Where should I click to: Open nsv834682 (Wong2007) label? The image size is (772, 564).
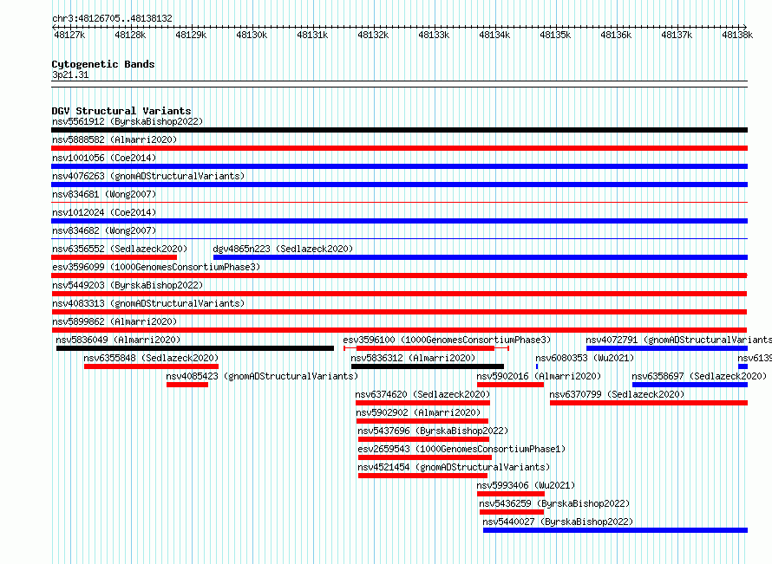click(104, 230)
